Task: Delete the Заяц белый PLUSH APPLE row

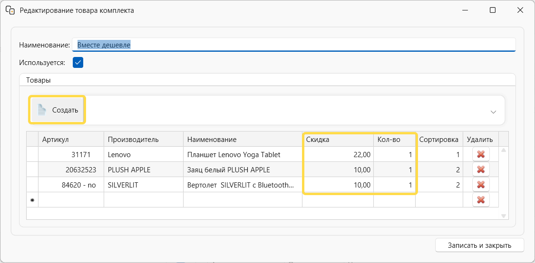Action: [x=480, y=169]
